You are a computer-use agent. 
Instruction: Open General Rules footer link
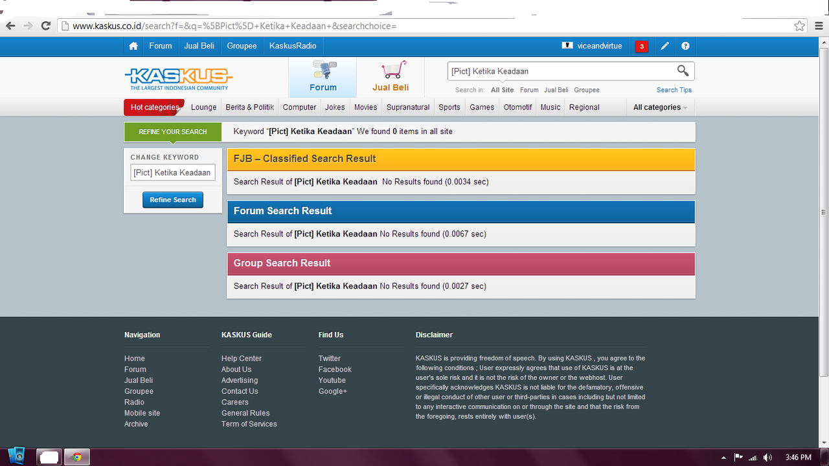[x=245, y=414]
